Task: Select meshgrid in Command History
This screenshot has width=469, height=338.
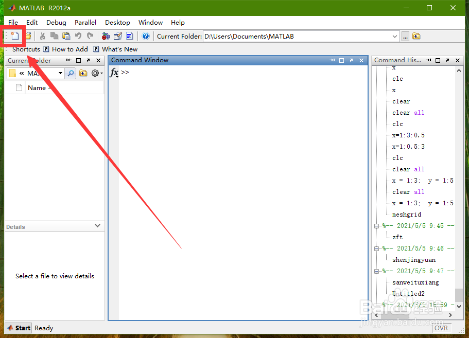Action: tap(407, 215)
